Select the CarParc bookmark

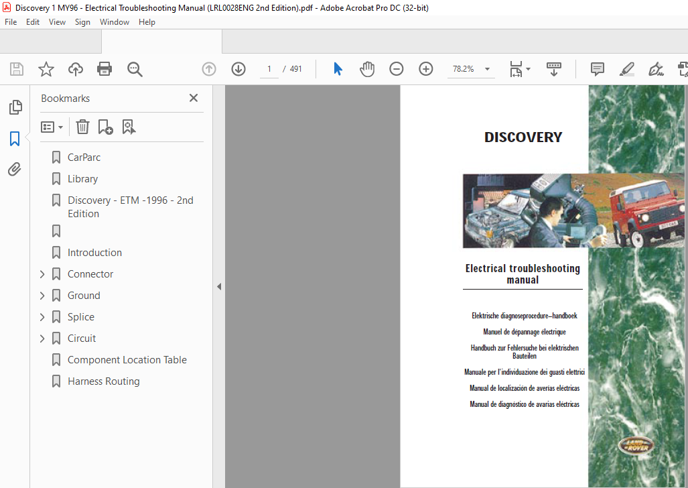pos(84,158)
